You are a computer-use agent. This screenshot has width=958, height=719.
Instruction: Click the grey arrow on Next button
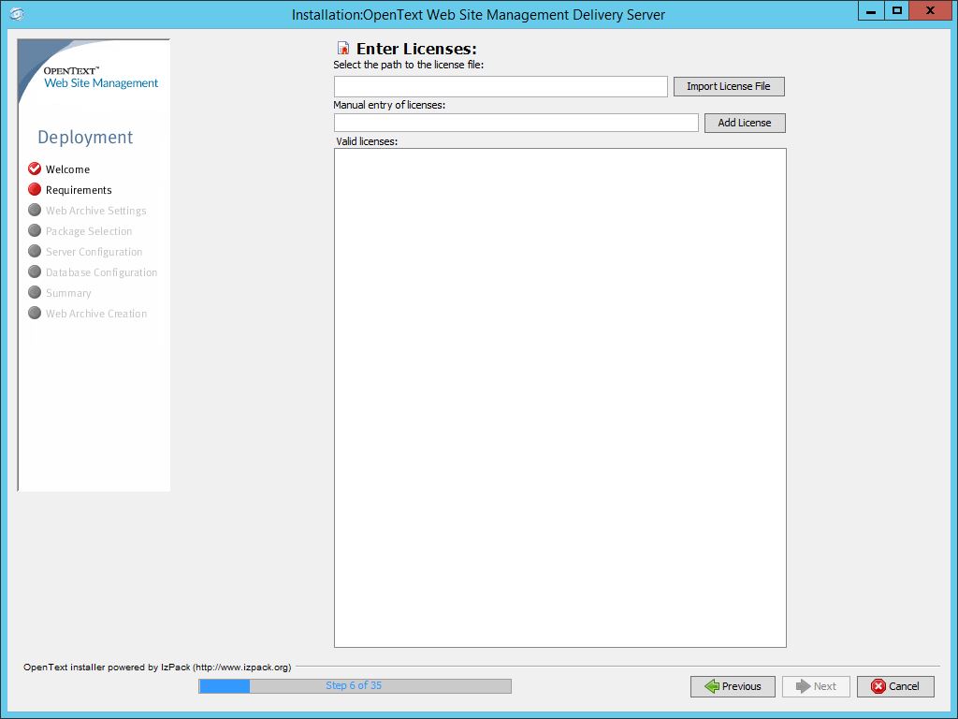pyautogui.click(x=803, y=686)
